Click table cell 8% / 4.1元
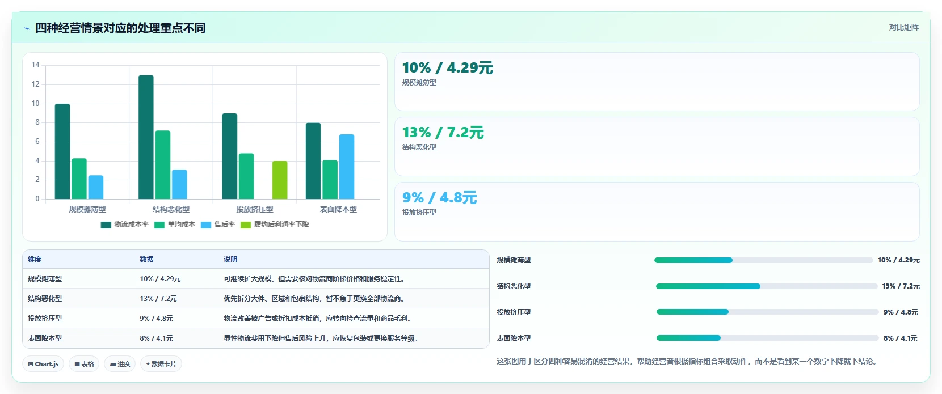This screenshot has width=942, height=394. coord(156,338)
